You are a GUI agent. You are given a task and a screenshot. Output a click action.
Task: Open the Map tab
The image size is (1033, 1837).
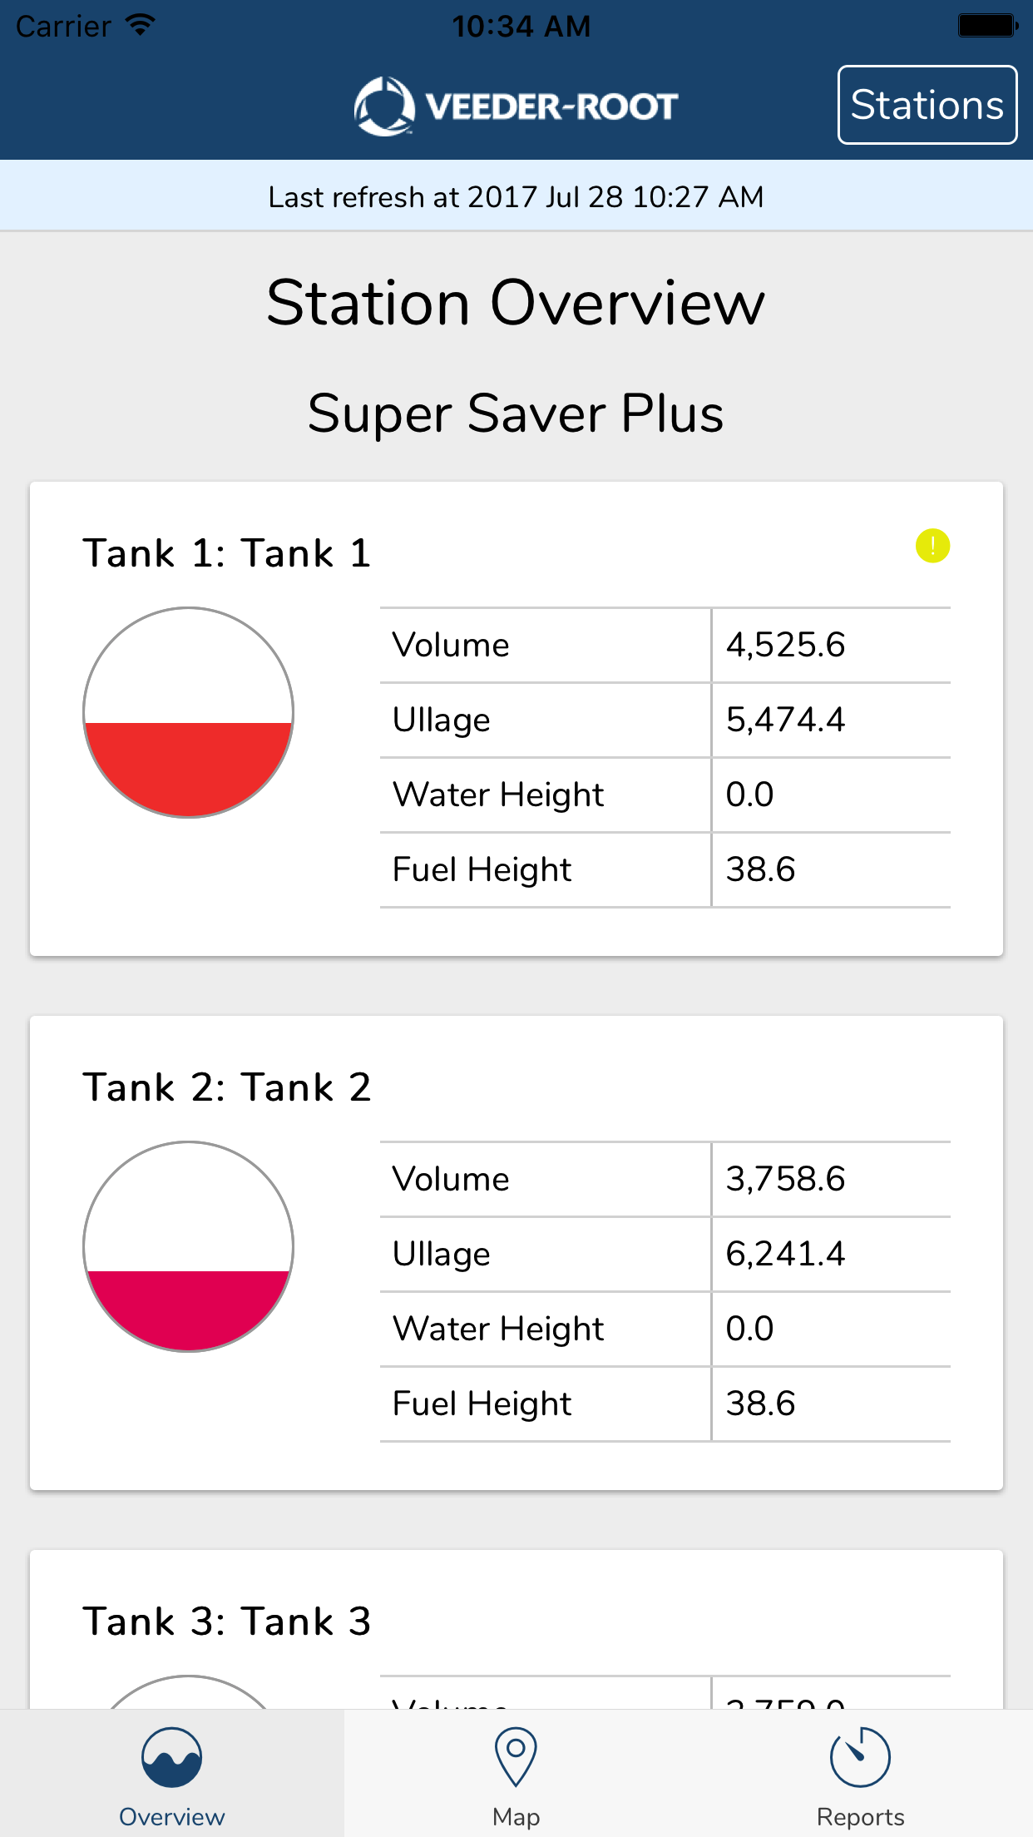point(516,1774)
